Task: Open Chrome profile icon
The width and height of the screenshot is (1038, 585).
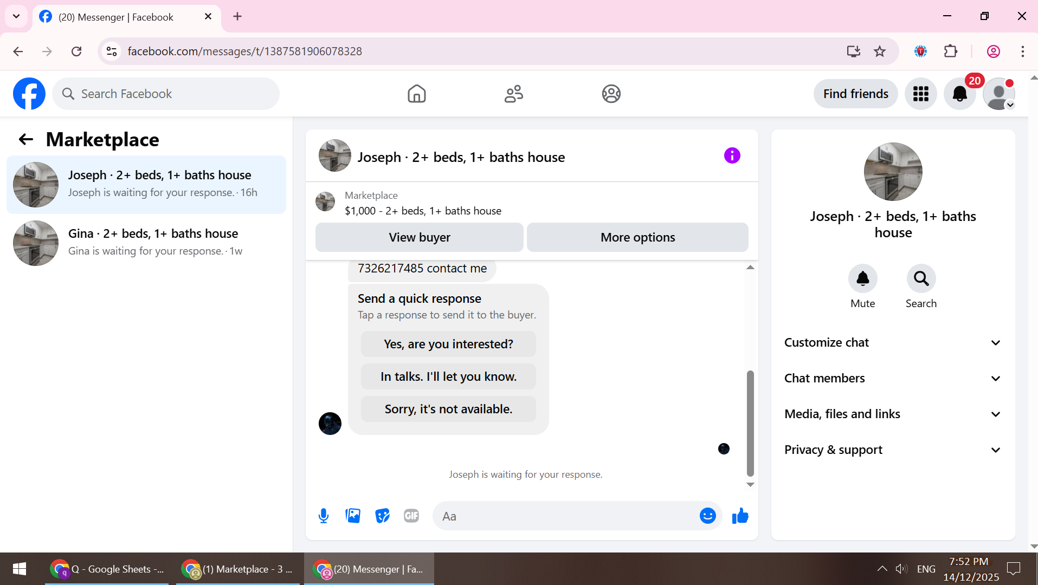Action: pos(993,51)
